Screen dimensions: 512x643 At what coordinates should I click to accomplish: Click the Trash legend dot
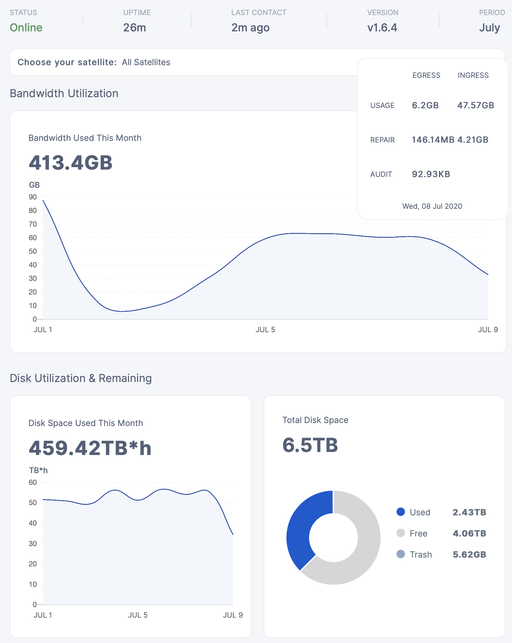coord(400,554)
